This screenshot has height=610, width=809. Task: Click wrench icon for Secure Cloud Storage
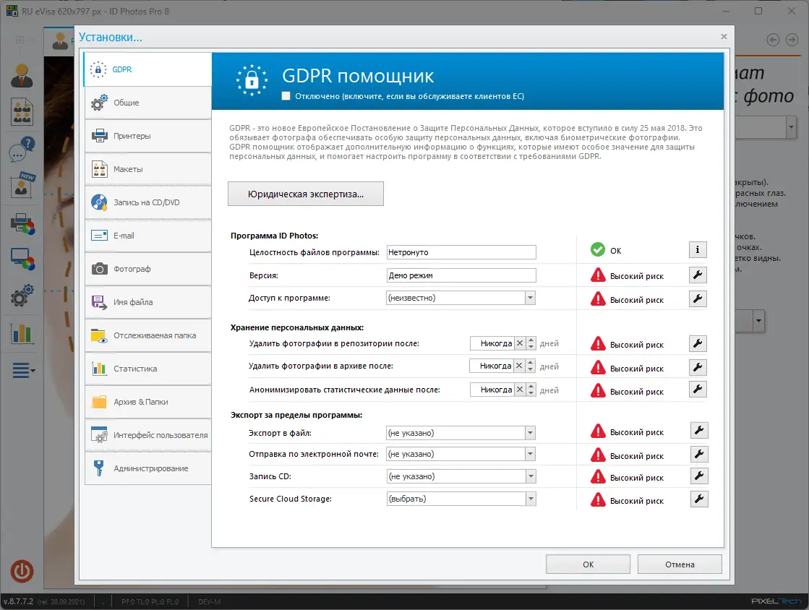[699, 499]
